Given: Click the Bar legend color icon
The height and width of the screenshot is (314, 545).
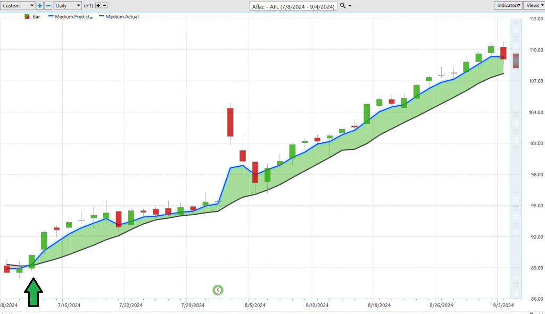Looking at the screenshot, I should coord(27,16).
